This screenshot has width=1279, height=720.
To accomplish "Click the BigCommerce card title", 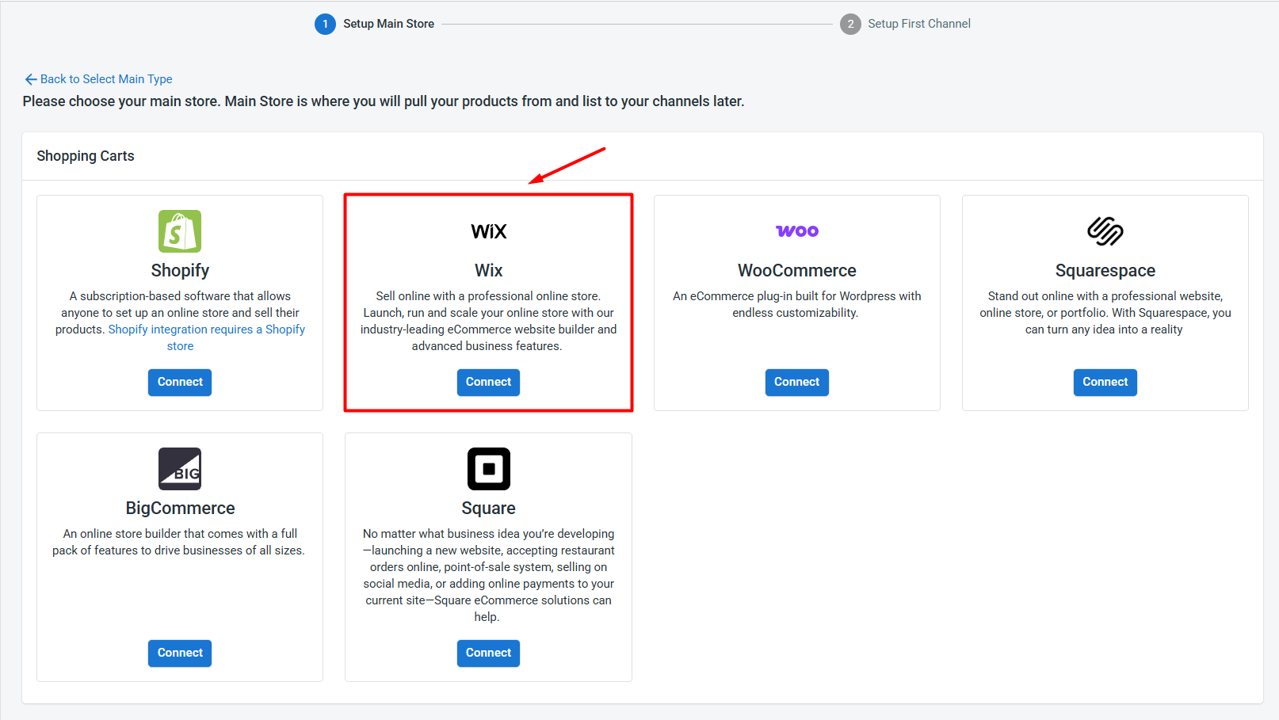I will pos(180,508).
